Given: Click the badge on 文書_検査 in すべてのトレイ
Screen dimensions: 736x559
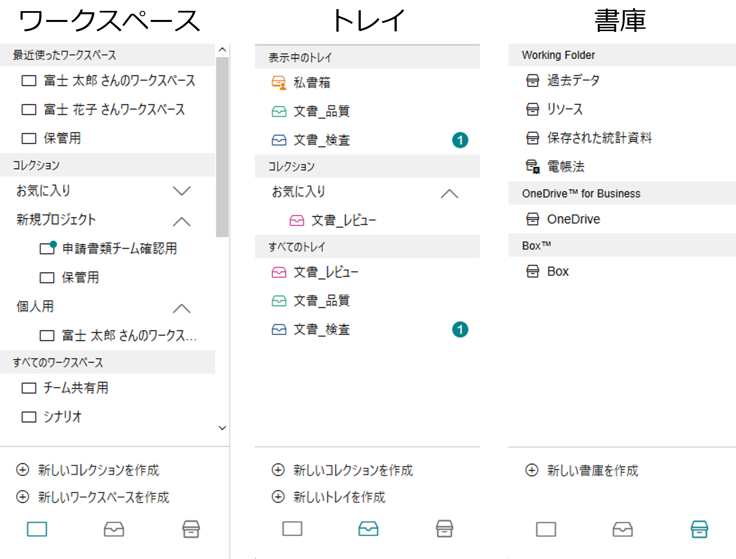Looking at the screenshot, I should pyautogui.click(x=460, y=330).
